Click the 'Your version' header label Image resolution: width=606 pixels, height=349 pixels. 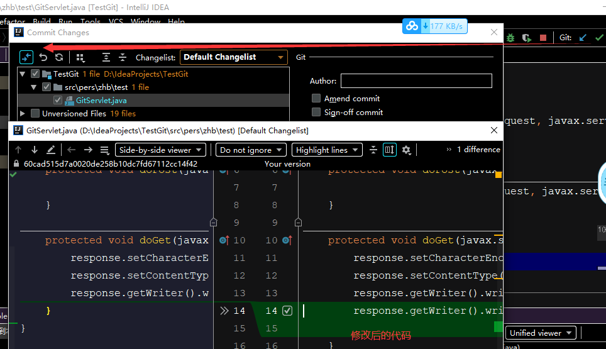tap(287, 164)
